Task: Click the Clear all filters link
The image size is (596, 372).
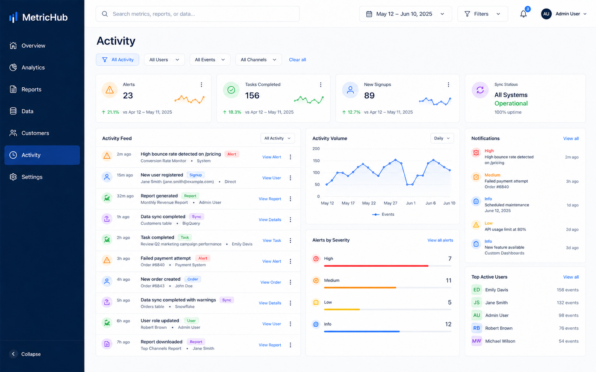Action: [x=297, y=60]
